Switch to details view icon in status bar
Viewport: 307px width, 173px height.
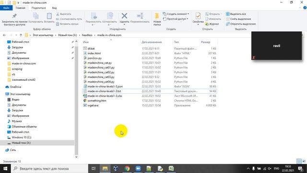pos(299,161)
